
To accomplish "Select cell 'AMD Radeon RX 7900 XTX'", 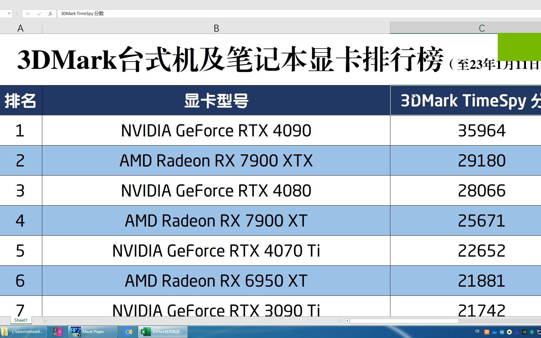I will click(x=216, y=161).
